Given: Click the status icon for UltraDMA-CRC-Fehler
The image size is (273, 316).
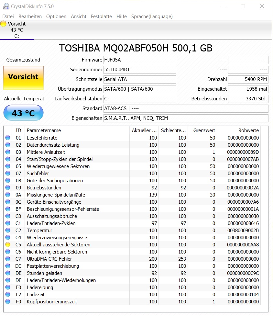Looking at the screenshot, I should (8, 259).
